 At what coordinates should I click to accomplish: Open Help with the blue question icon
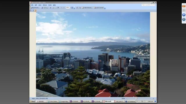(72, 8)
